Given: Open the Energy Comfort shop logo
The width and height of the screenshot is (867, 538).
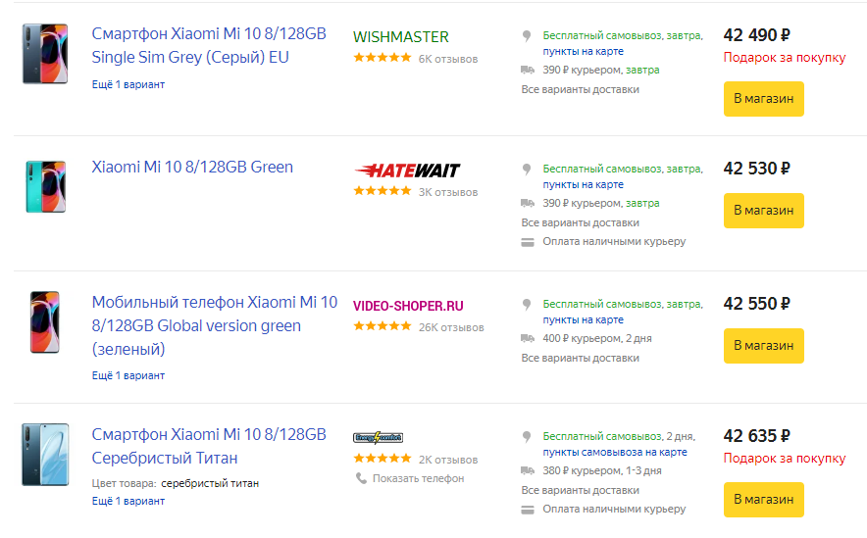Looking at the screenshot, I should coord(379,438).
